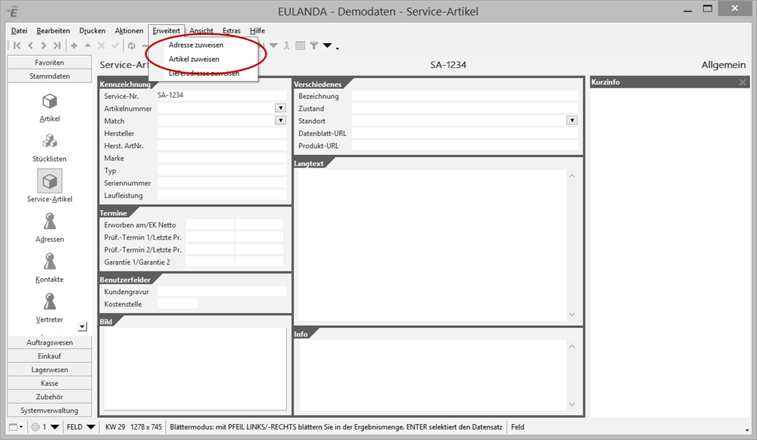Open Vertreter module in sidebar
Screen dimensions: 757x440
click(50, 308)
